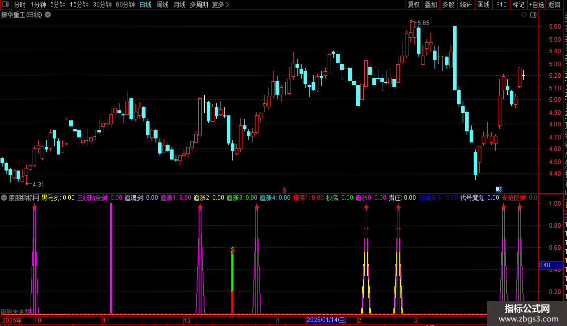Switch to 周线 weekly chart
The image size is (567, 326).
click(x=163, y=5)
